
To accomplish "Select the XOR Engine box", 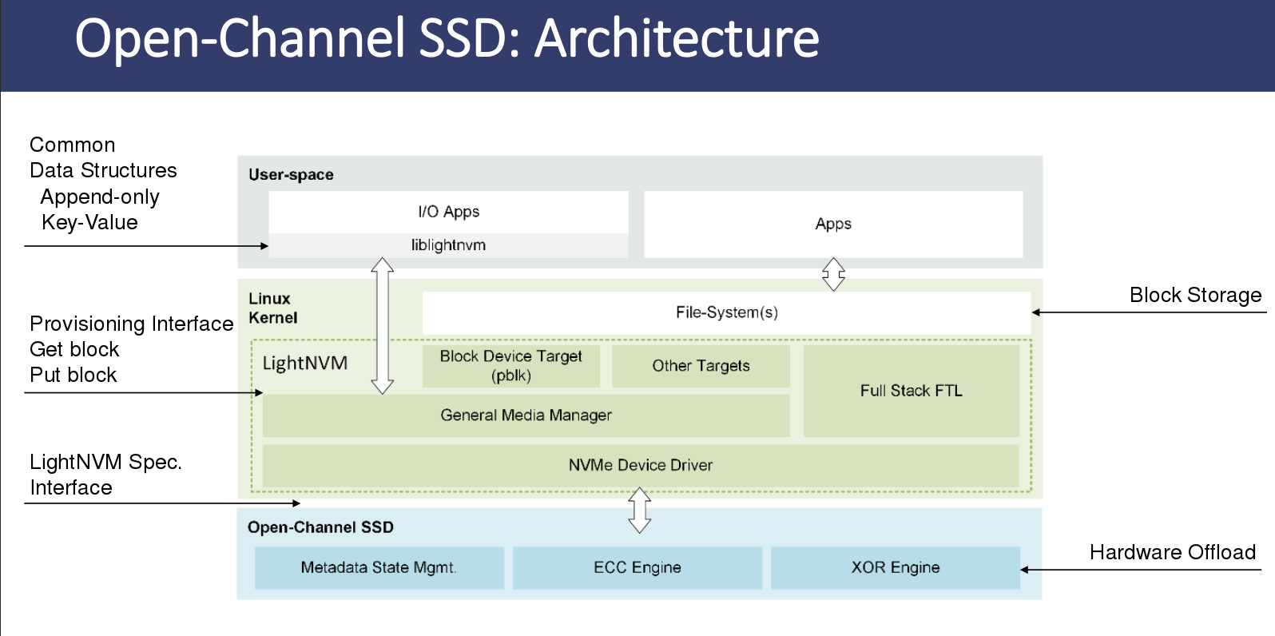I will [896, 568].
